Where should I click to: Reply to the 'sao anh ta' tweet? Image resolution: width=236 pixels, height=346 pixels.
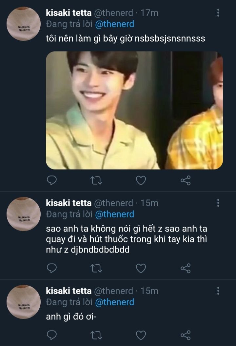52,269
